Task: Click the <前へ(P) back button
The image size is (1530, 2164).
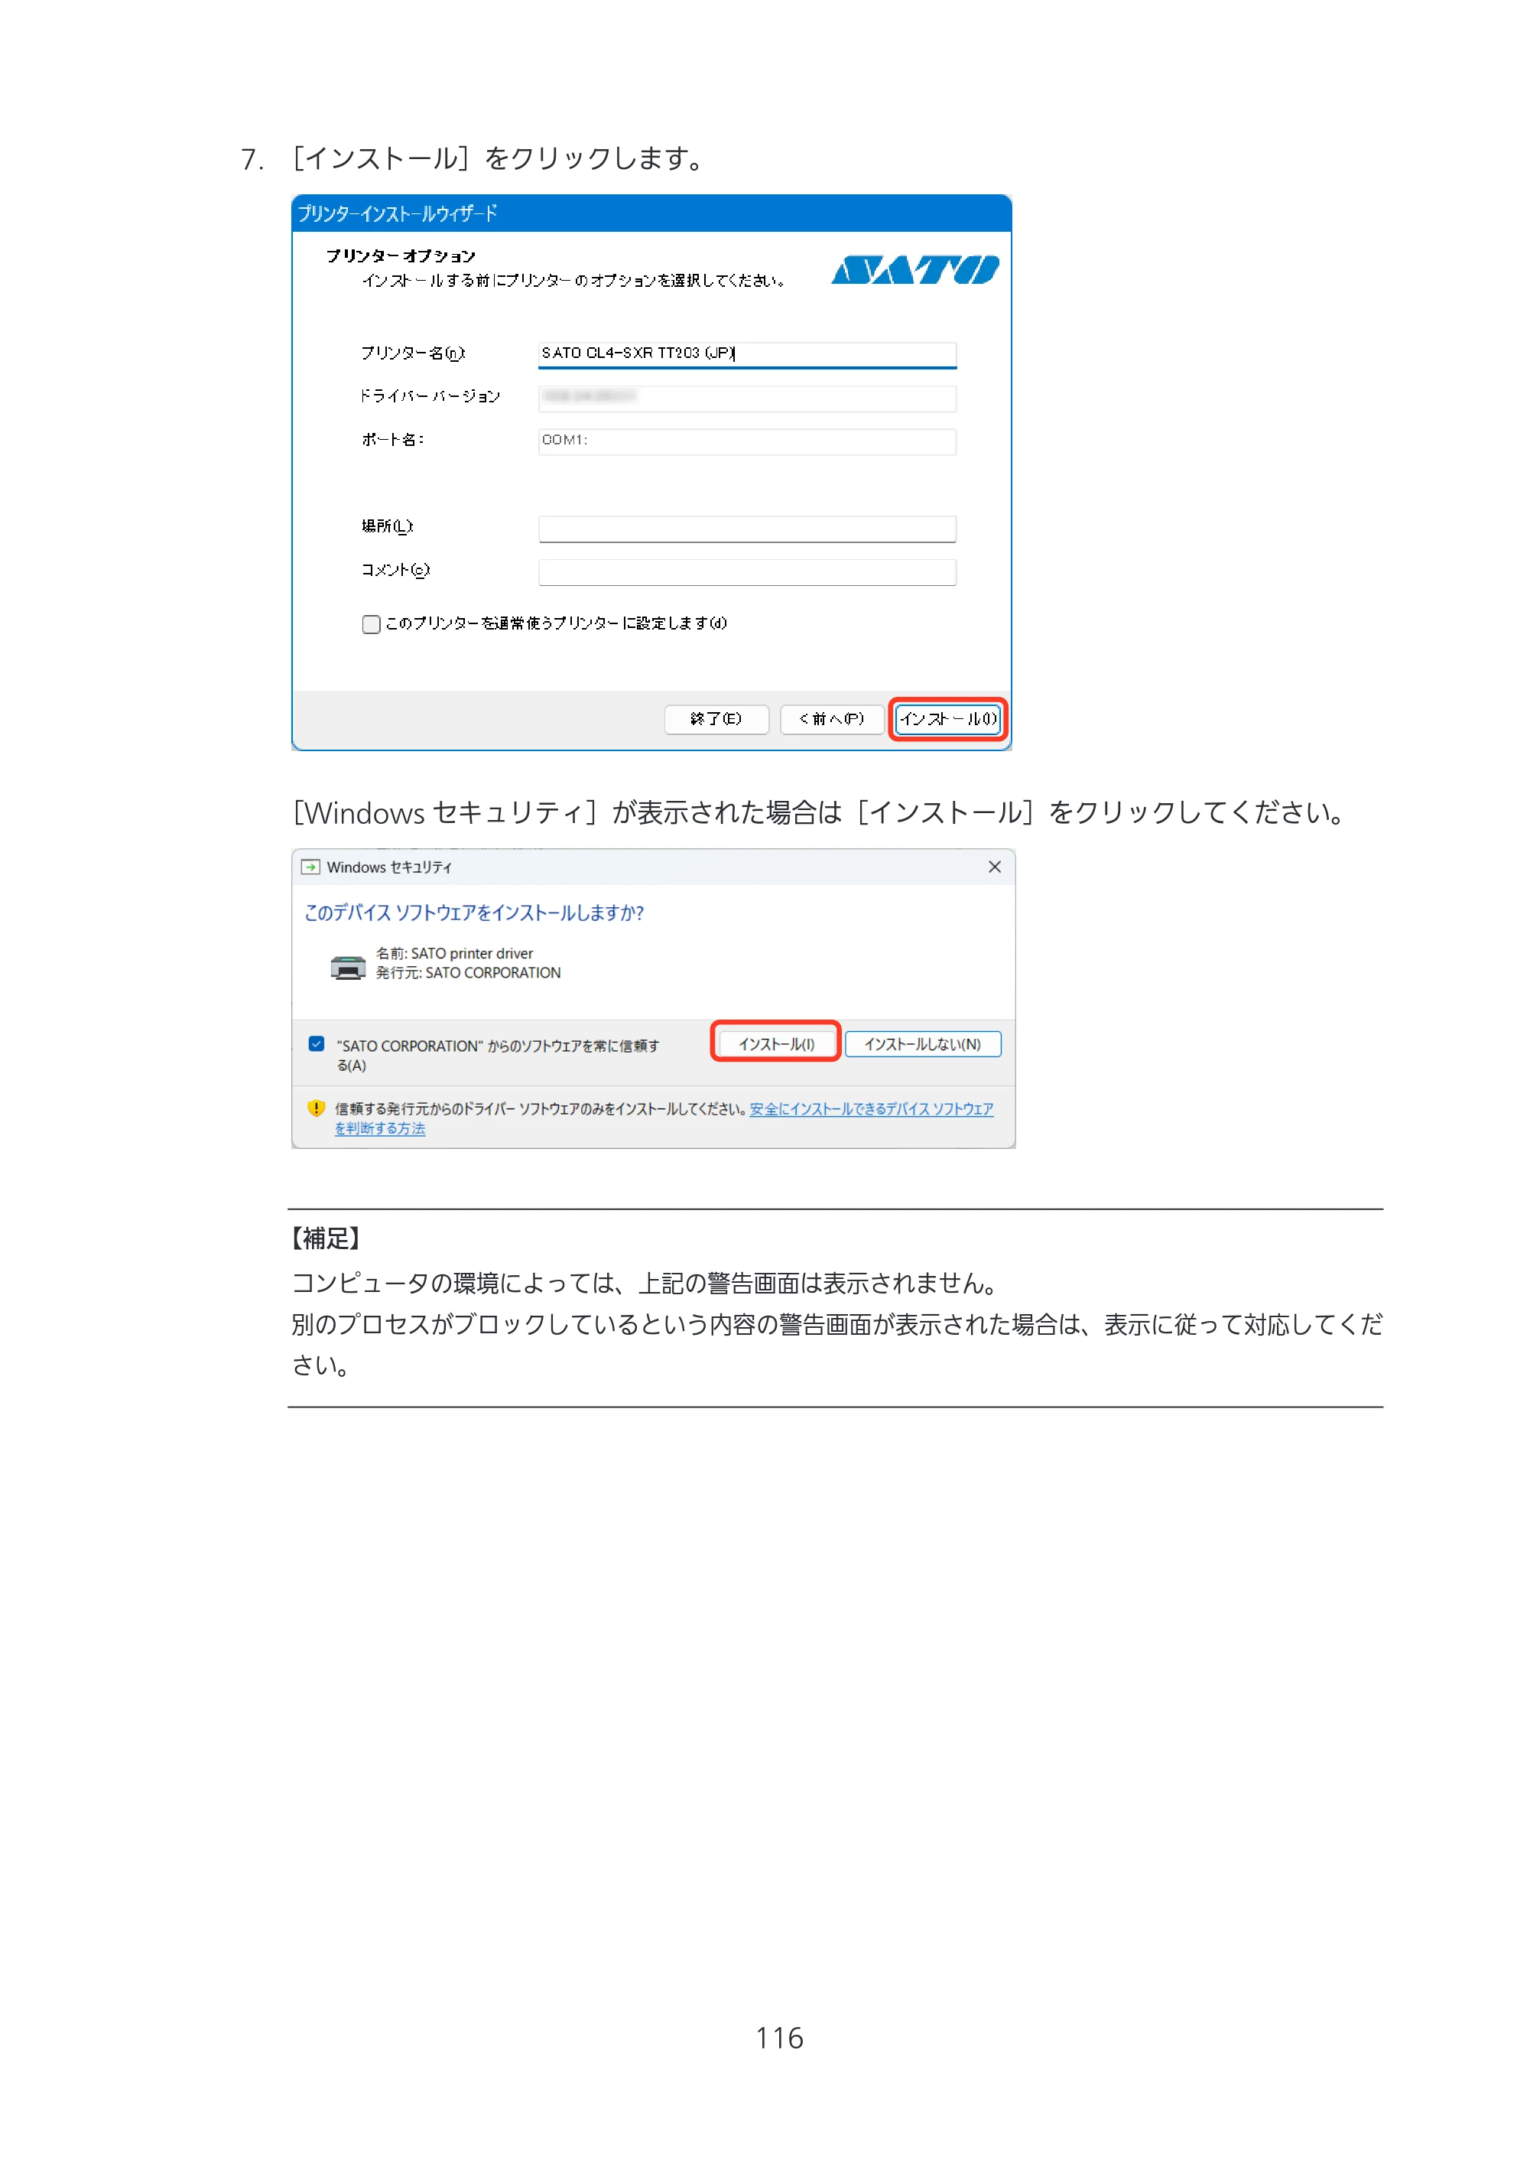Action: click(x=832, y=719)
